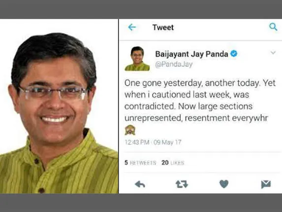Viewport: 282px width, 212px height.
Task: Click the monkey emoji in tweet
Action: (130, 130)
